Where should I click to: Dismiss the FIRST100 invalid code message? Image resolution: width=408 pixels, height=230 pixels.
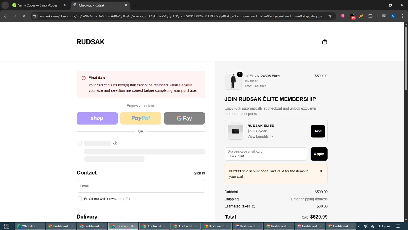321,171
